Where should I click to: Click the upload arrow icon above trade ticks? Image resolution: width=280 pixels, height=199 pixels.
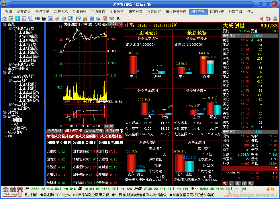[x=276, y=168]
